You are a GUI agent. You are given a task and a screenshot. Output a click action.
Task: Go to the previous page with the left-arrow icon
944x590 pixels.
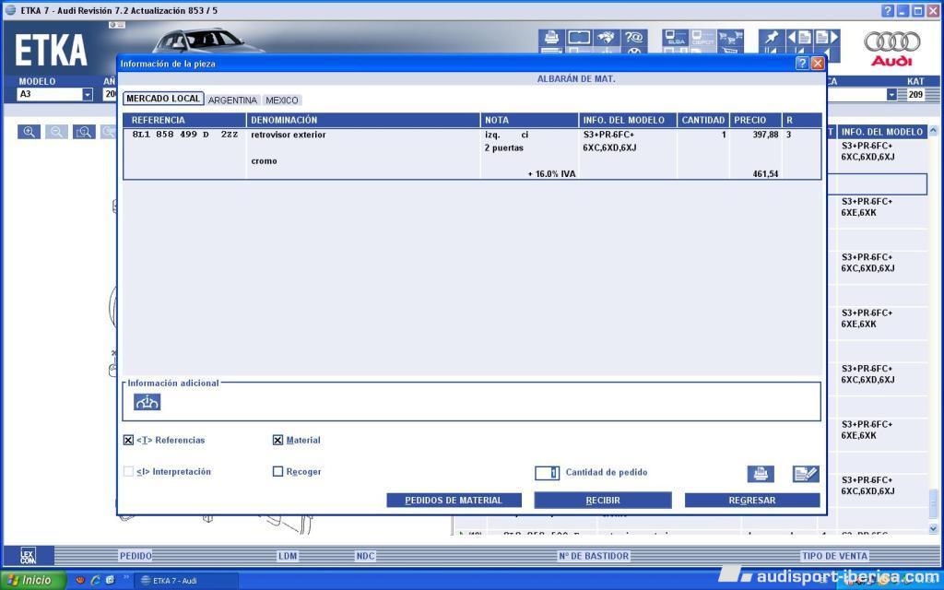click(x=799, y=37)
